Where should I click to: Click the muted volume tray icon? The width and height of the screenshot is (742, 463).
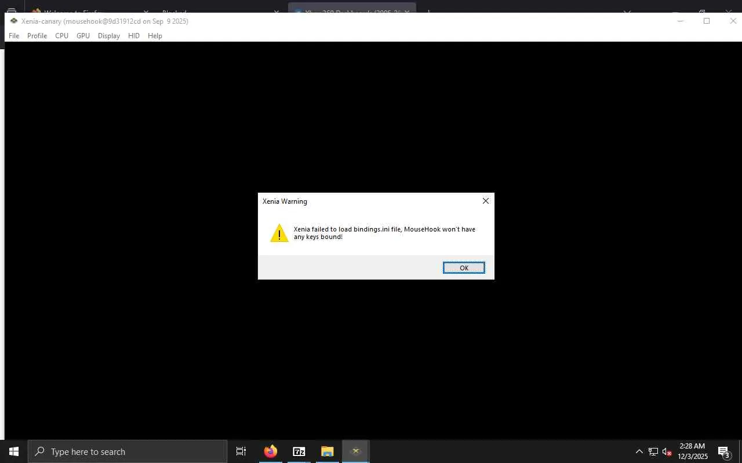pos(667,451)
